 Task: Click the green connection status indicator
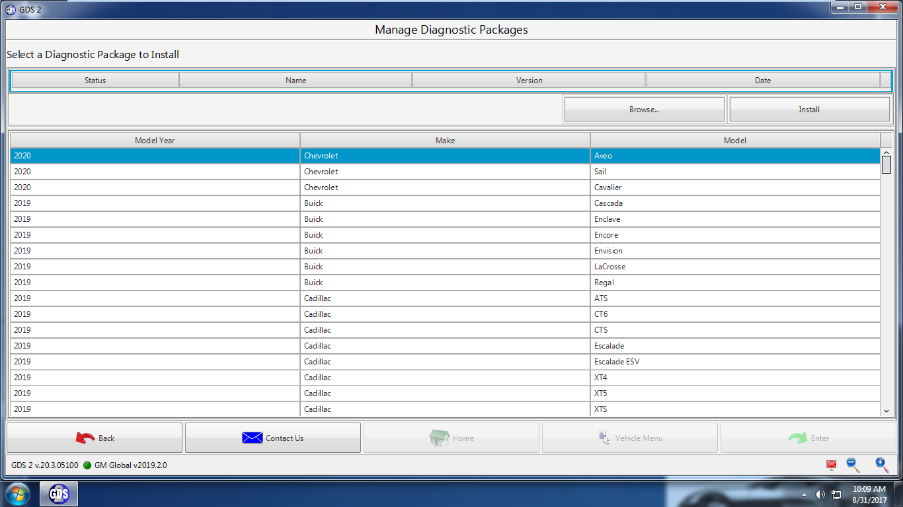87,465
